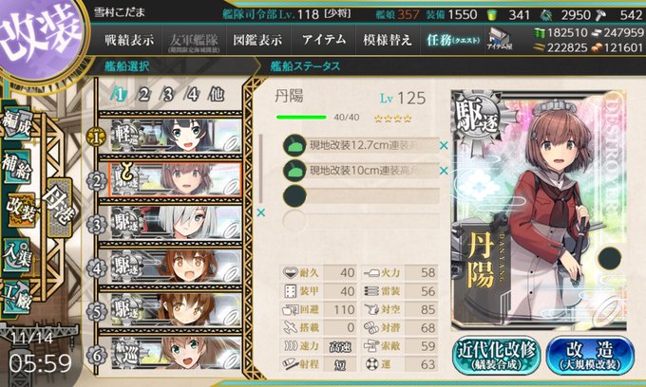Remove the 現地改装12.7cm連装 equipment via X
This screenshot has width=646, height=387.
[444, 145]
